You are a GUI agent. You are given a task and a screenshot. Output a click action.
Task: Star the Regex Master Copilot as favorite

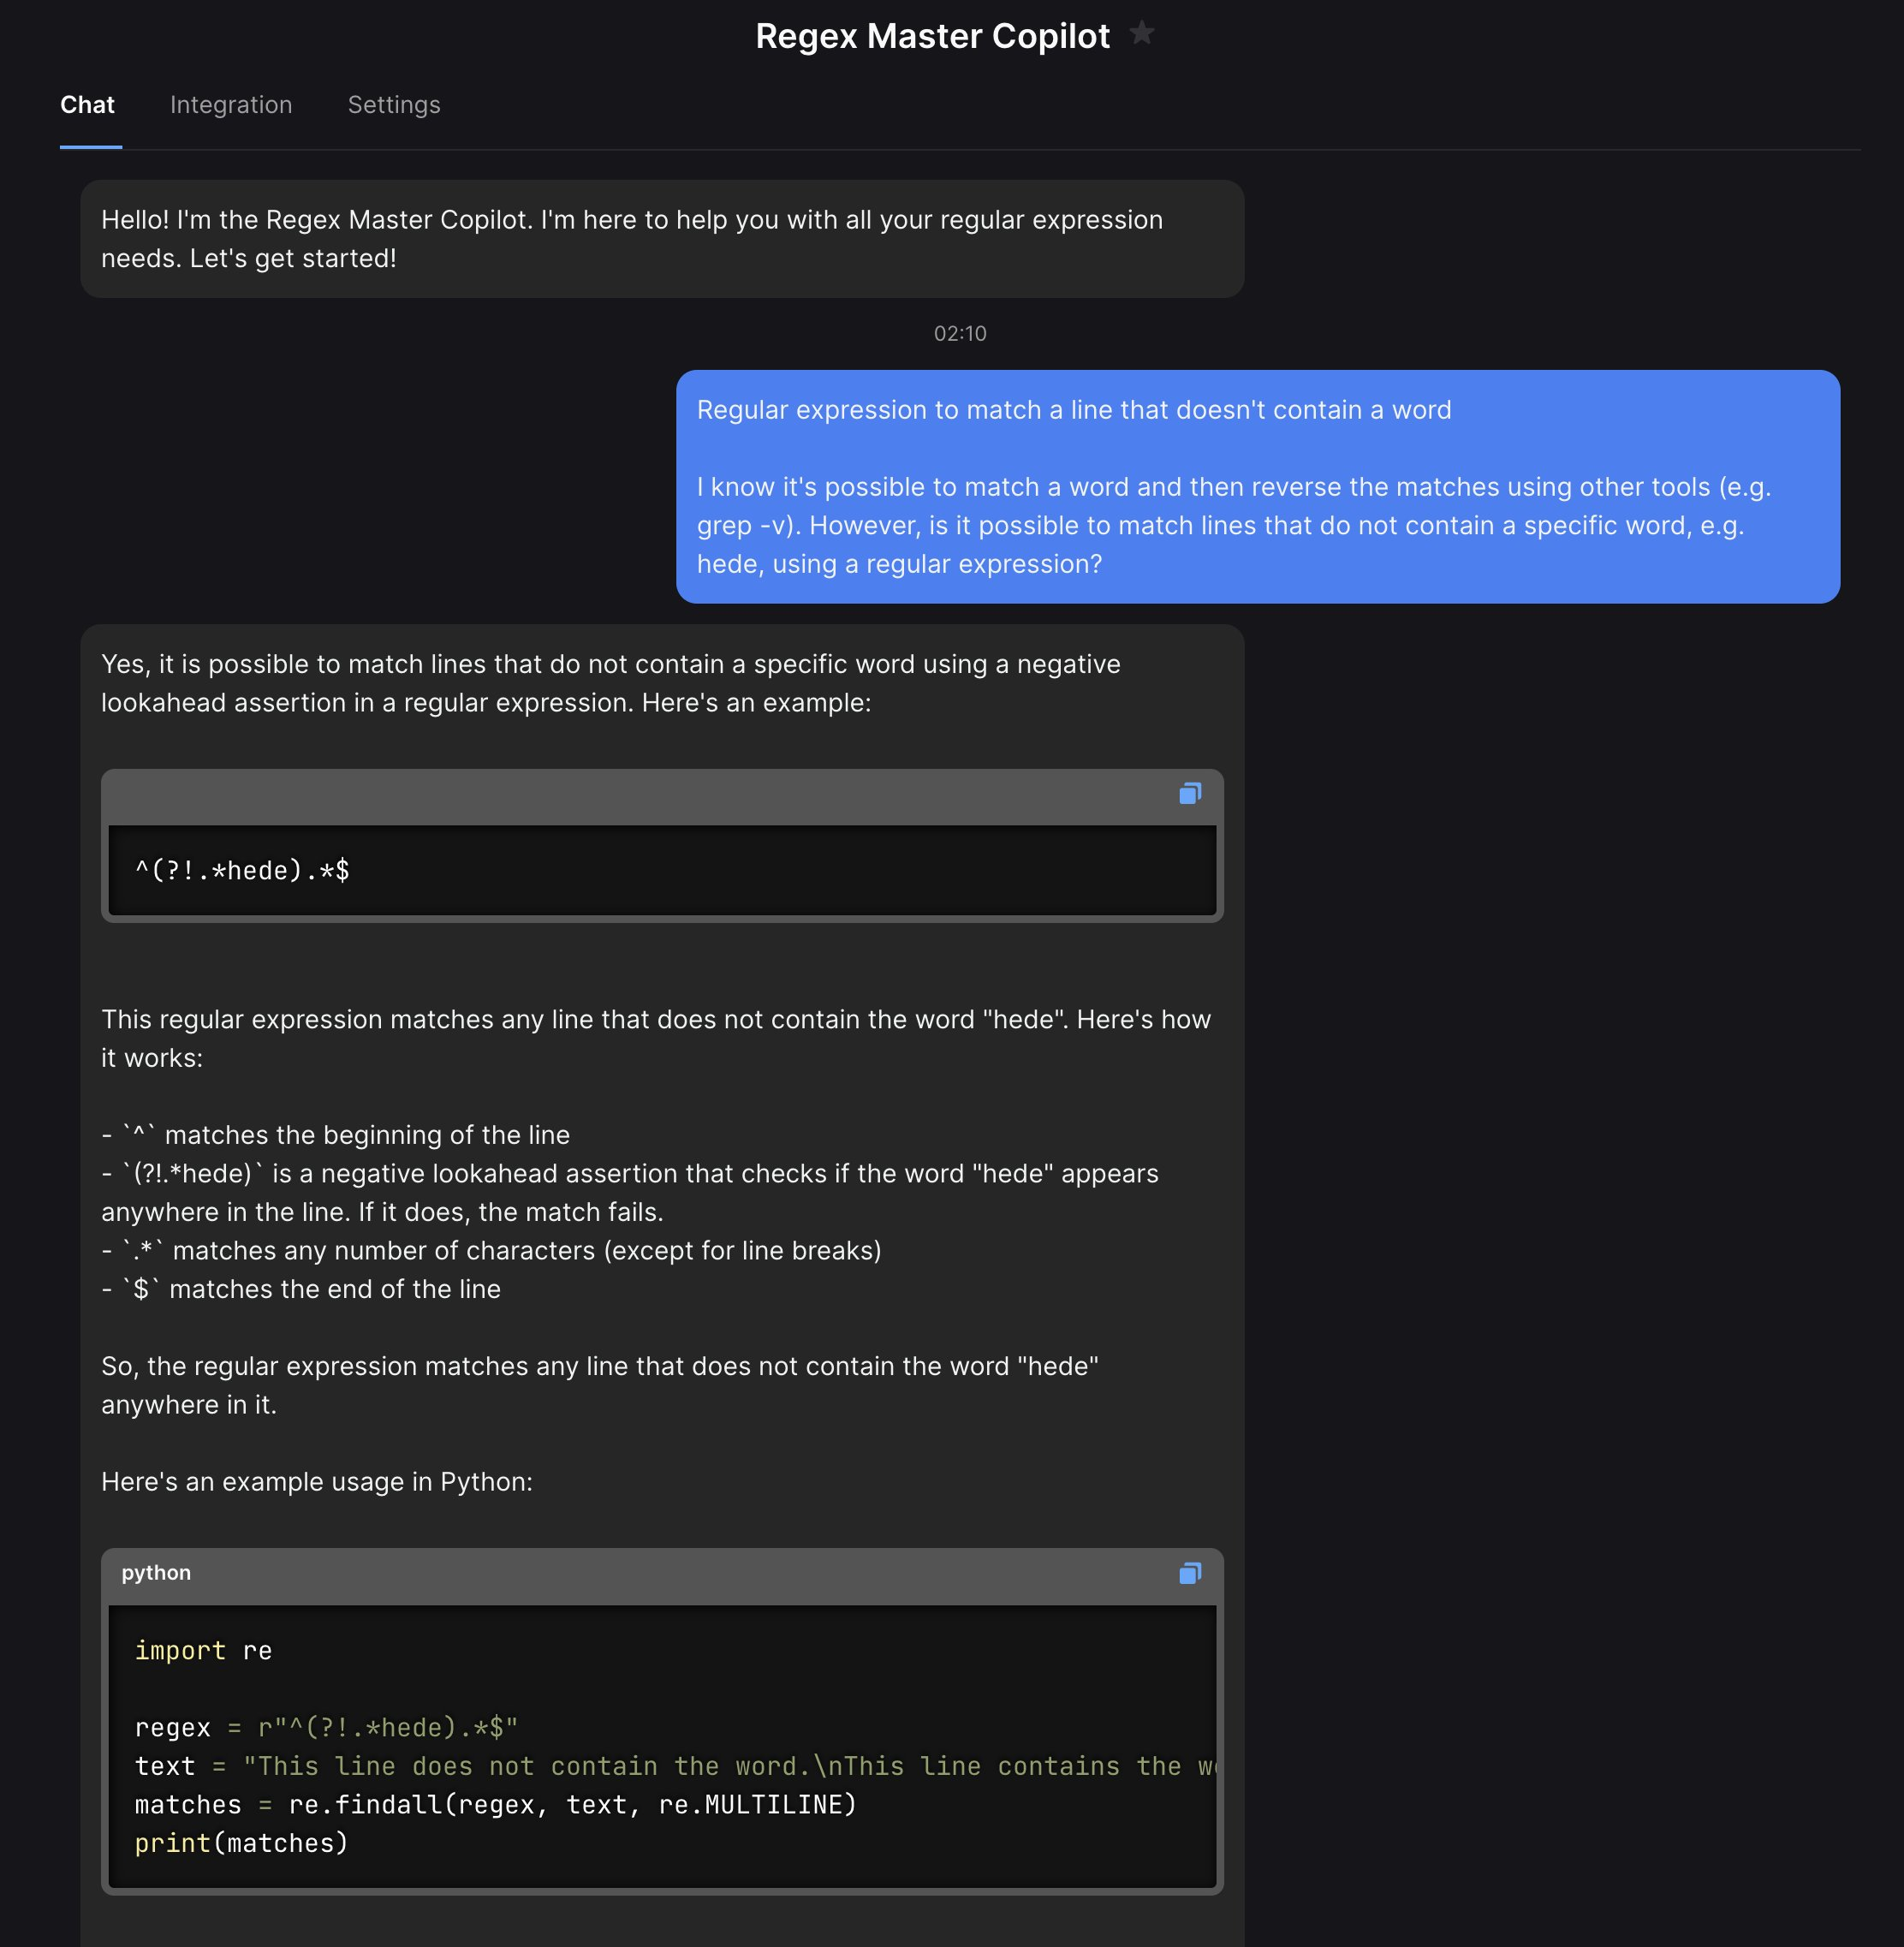[x=1141, y=34]
